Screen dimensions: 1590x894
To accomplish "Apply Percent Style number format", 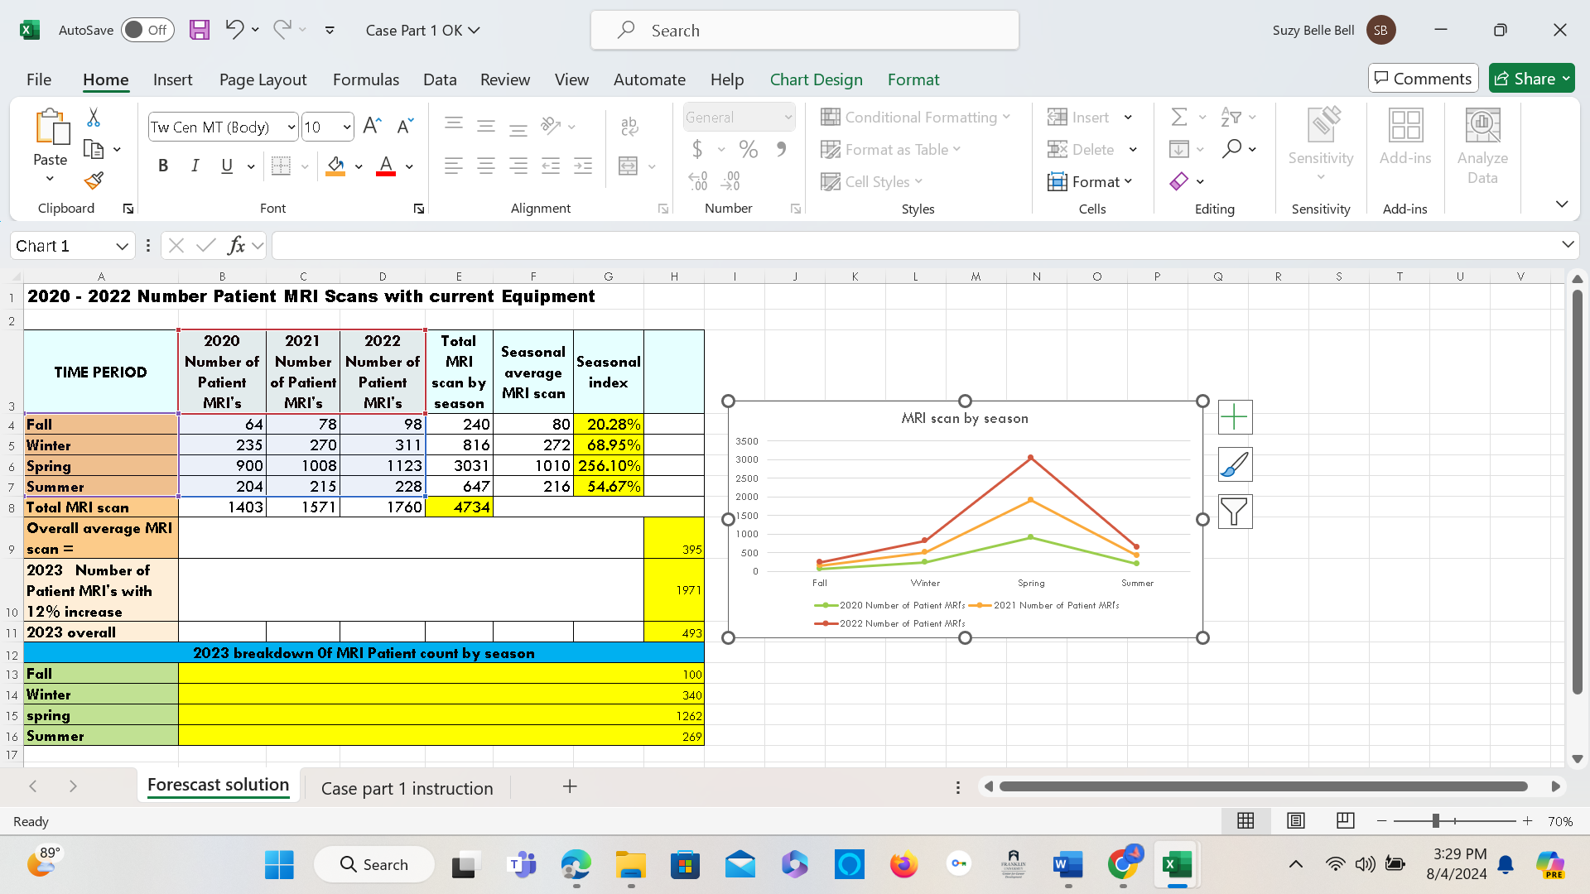I will point(749,150).
